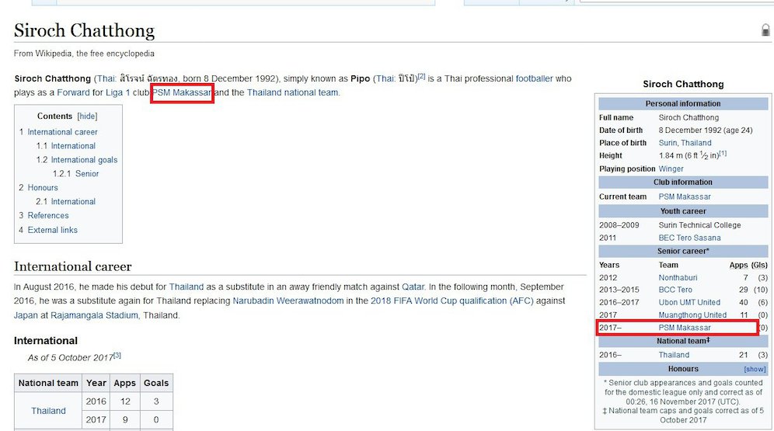Open Narubadin Weerawatnodom link
774x431 pixels.
288,301
